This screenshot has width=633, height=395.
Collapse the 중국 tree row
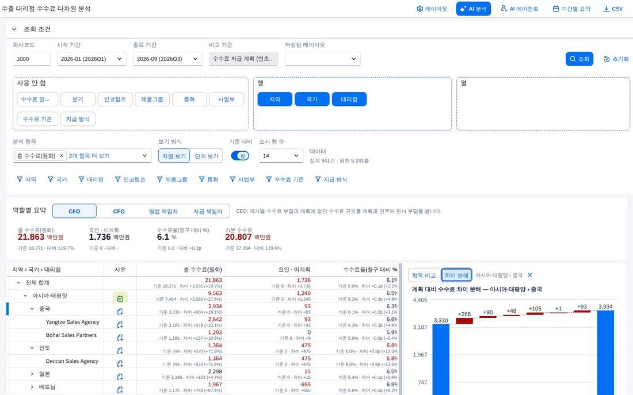click(x=32, y=309)
